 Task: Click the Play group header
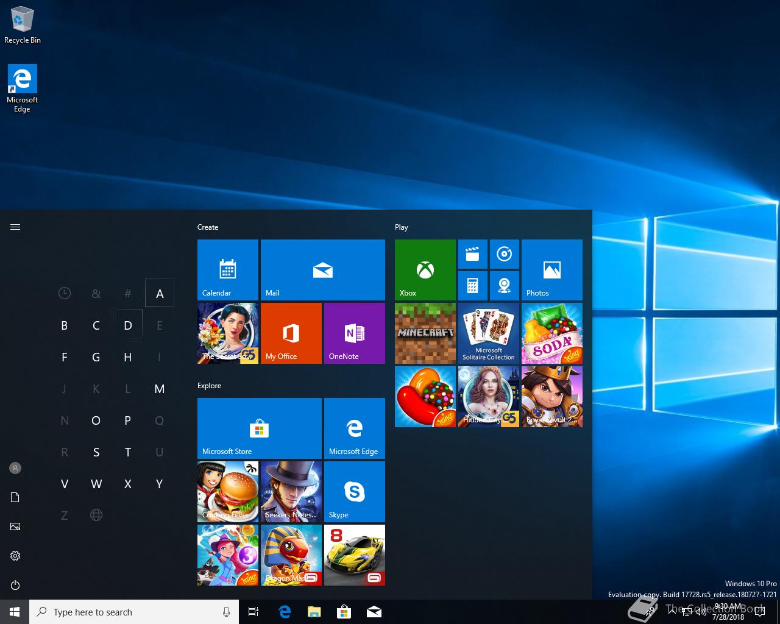[x=402, y=227]
